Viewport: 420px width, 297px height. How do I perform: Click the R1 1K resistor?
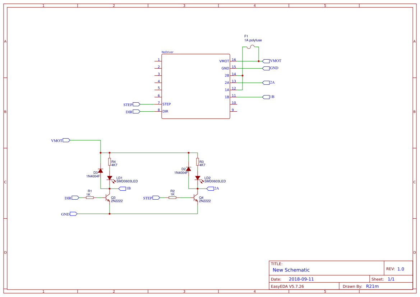pyautogui.click(x=90, y=198)
